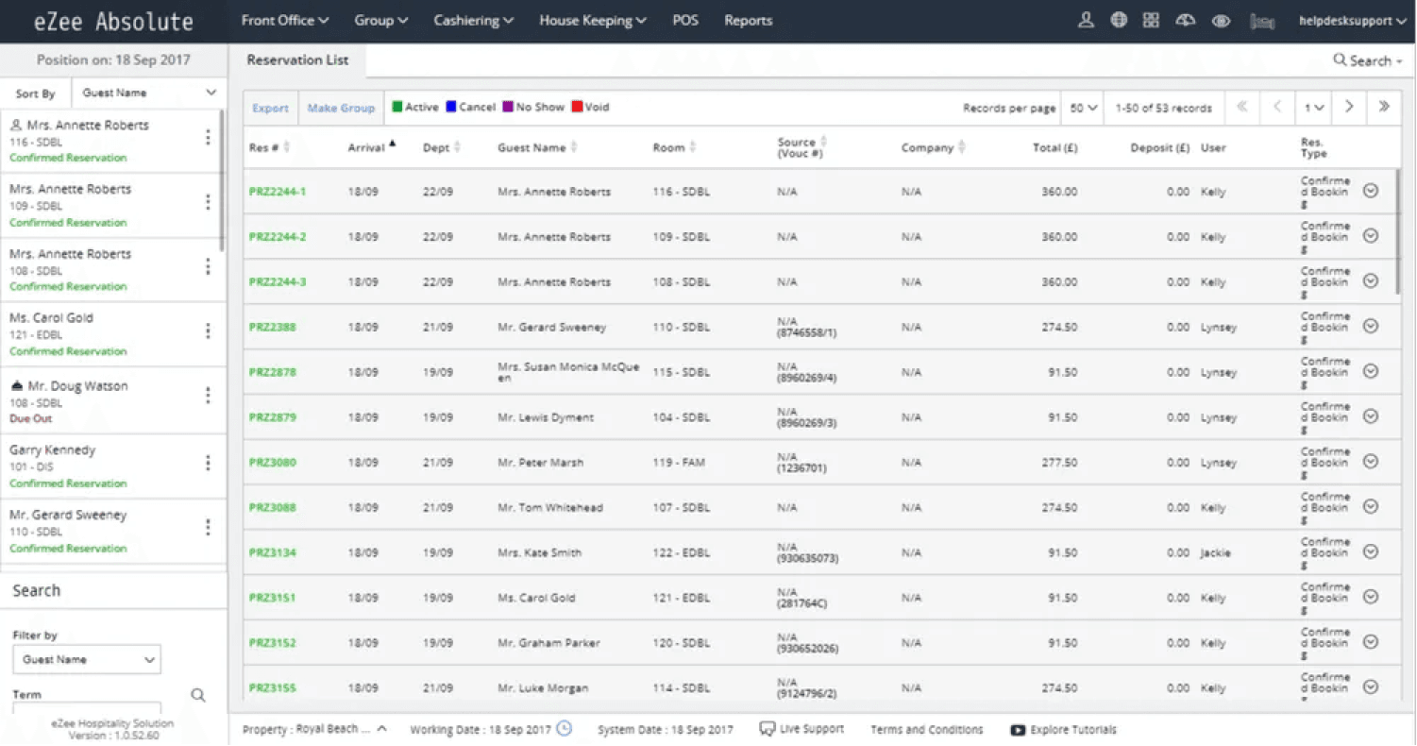Open the House Keeping menu

593,21
